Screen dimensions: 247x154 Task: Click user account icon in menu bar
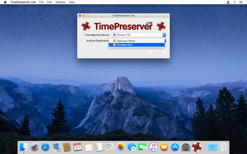coord(228,2)
